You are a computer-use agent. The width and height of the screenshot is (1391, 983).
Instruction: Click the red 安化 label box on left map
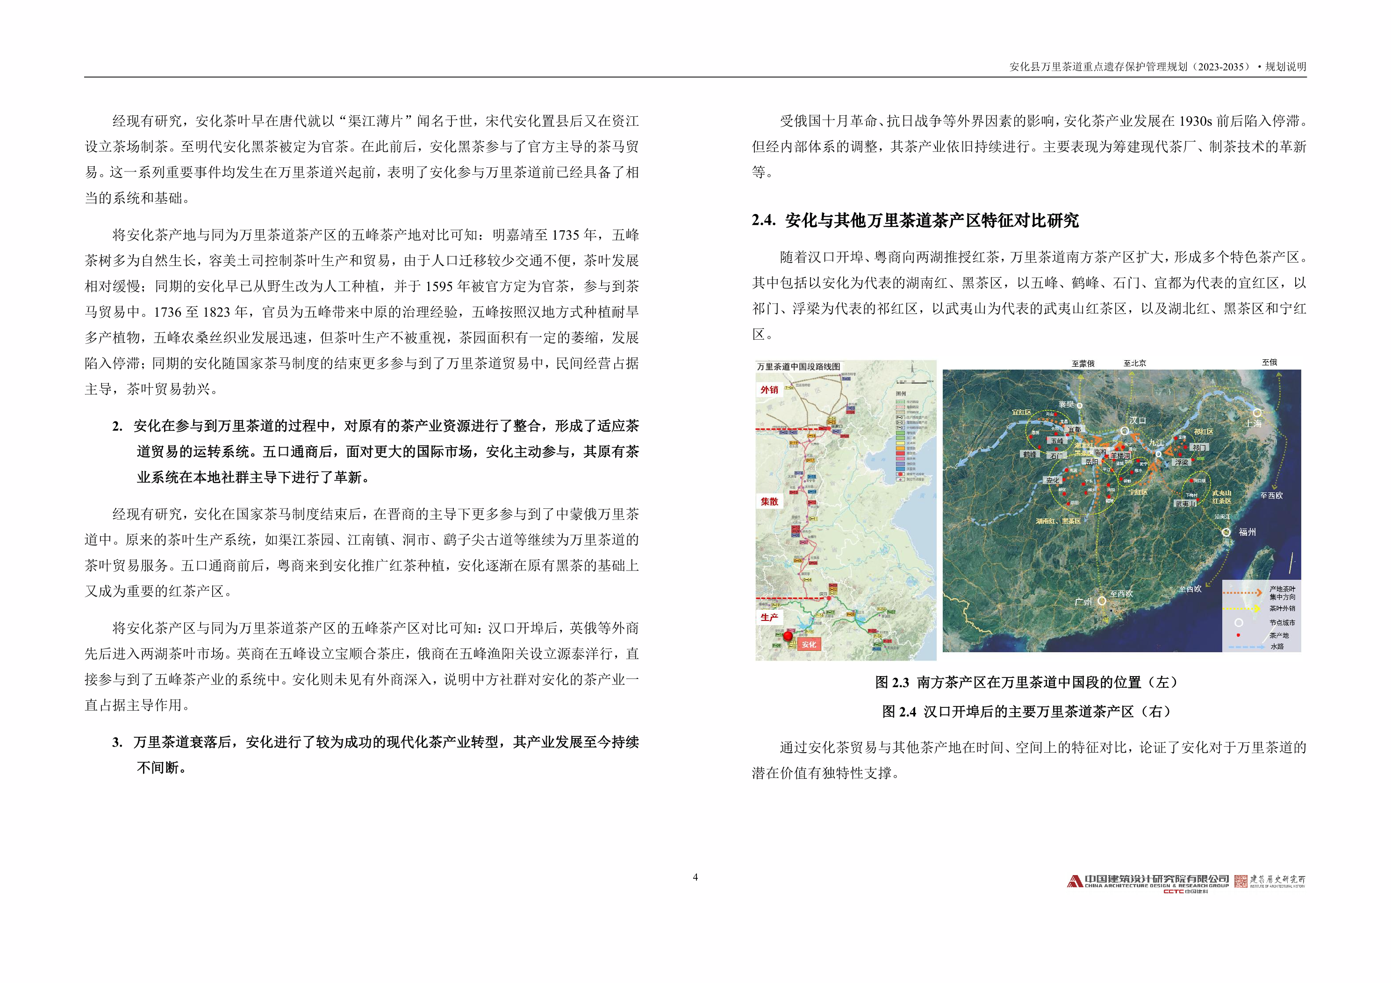[809, 644]
